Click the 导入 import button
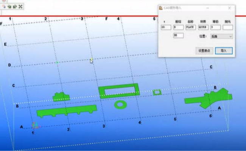This screenshot has width=246, height=151. click(x=224, y=51)
